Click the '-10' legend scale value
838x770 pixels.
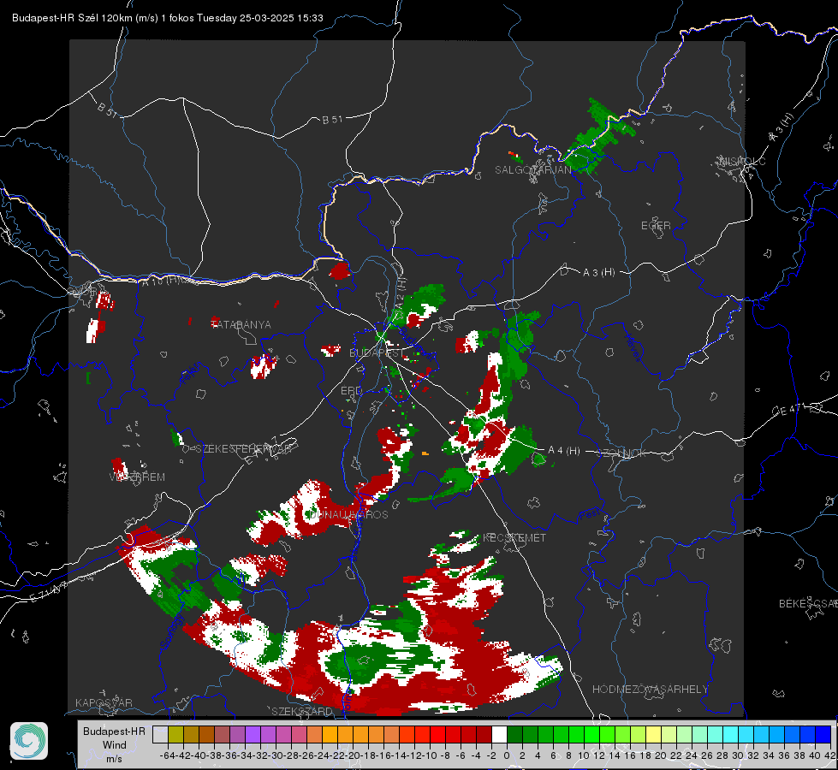431,755
